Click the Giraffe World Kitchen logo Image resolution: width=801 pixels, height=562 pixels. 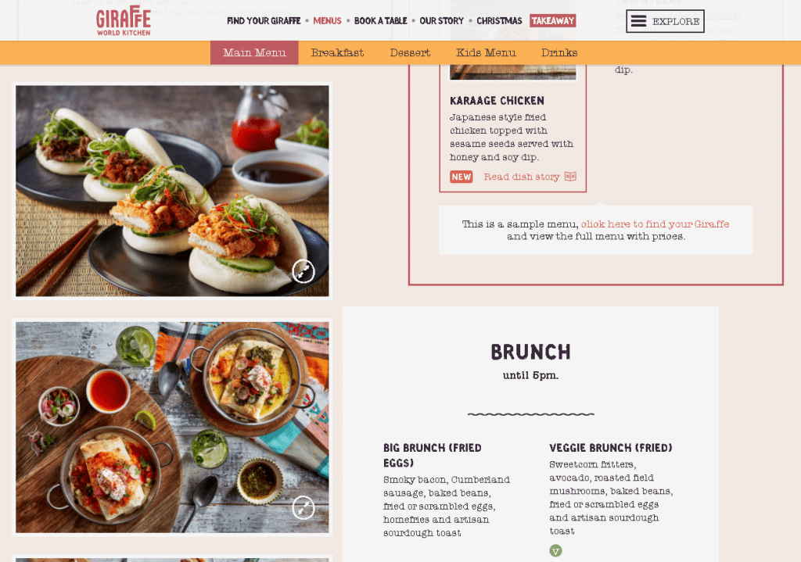124,21
